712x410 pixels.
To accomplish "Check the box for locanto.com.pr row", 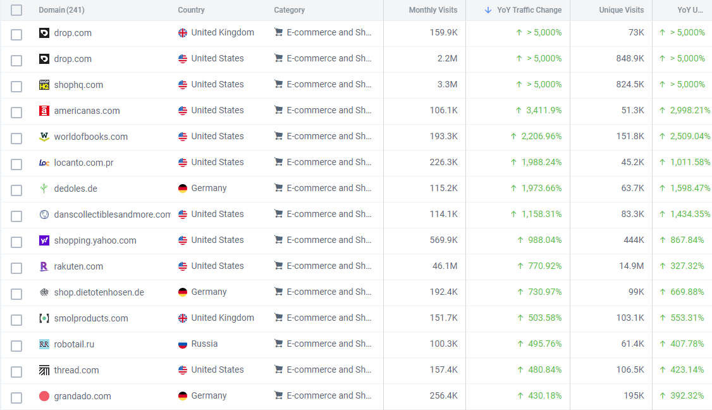I will pyautogui.click(x=16, y=164).
